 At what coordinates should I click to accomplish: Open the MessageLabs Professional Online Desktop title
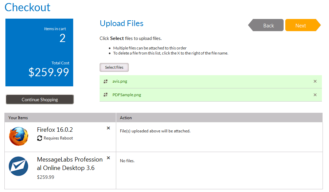pos(69,164)
